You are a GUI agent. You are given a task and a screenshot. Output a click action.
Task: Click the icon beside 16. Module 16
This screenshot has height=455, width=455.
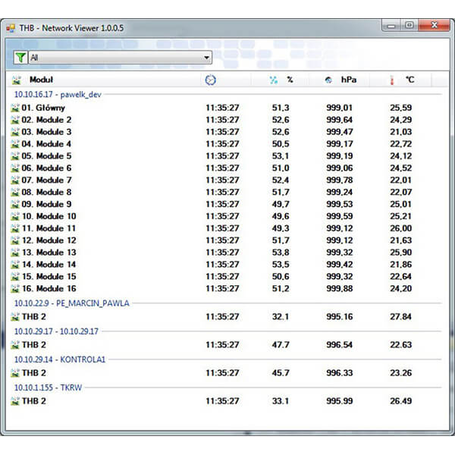(x=15, y=289)
